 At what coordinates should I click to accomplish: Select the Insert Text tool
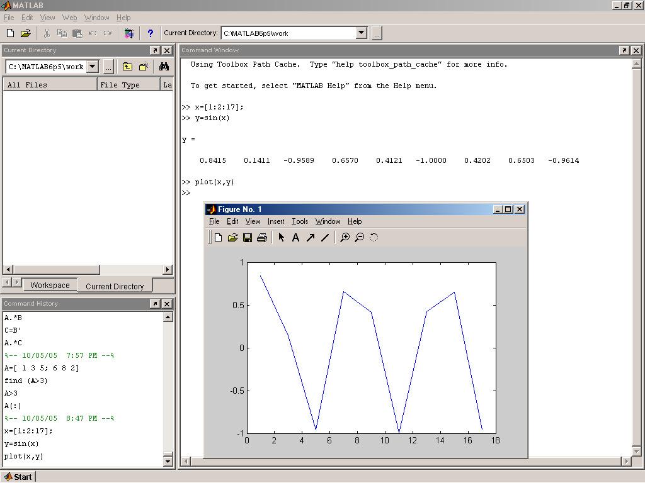pyautogui.click(x=295, y=237)
